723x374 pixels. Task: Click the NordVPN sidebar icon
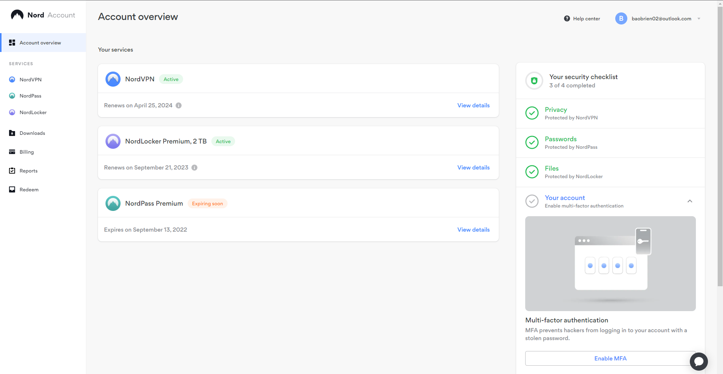pyautogui.click(x=12, y=79)
